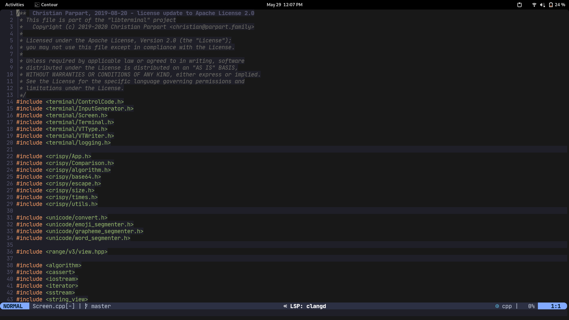Click the clipboard tray icon
The height and width of the screenshot is (320, 569).
(x=520, y=5)
